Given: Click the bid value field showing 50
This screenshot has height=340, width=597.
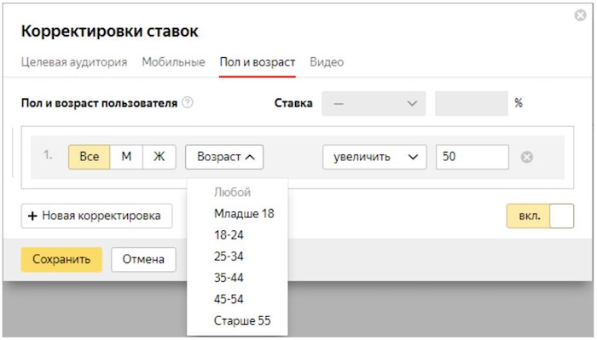Looking at the screenshot, I should tap(472, 157).
